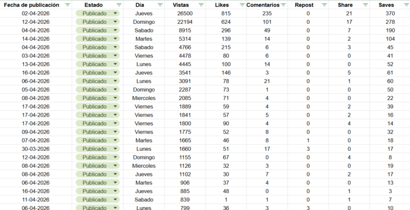The image size is (410, 210).
Task: Open Publicado dropdown in the 26500 views row
Action: (115, 13)
